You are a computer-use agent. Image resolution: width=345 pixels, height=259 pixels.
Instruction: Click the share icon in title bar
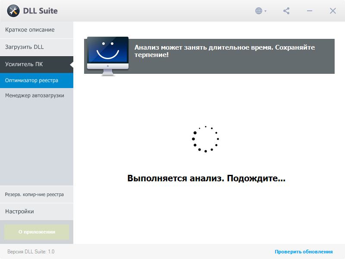click(x=286, y=11)
